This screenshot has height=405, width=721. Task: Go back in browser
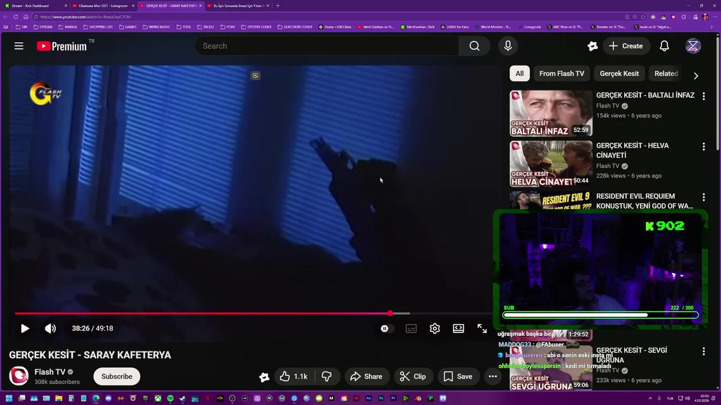point(6,17)
